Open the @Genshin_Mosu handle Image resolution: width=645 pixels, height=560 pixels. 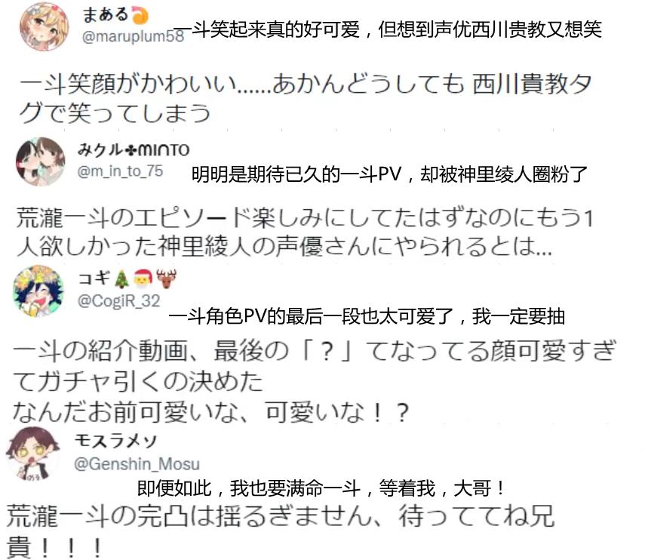coord(137,463)
